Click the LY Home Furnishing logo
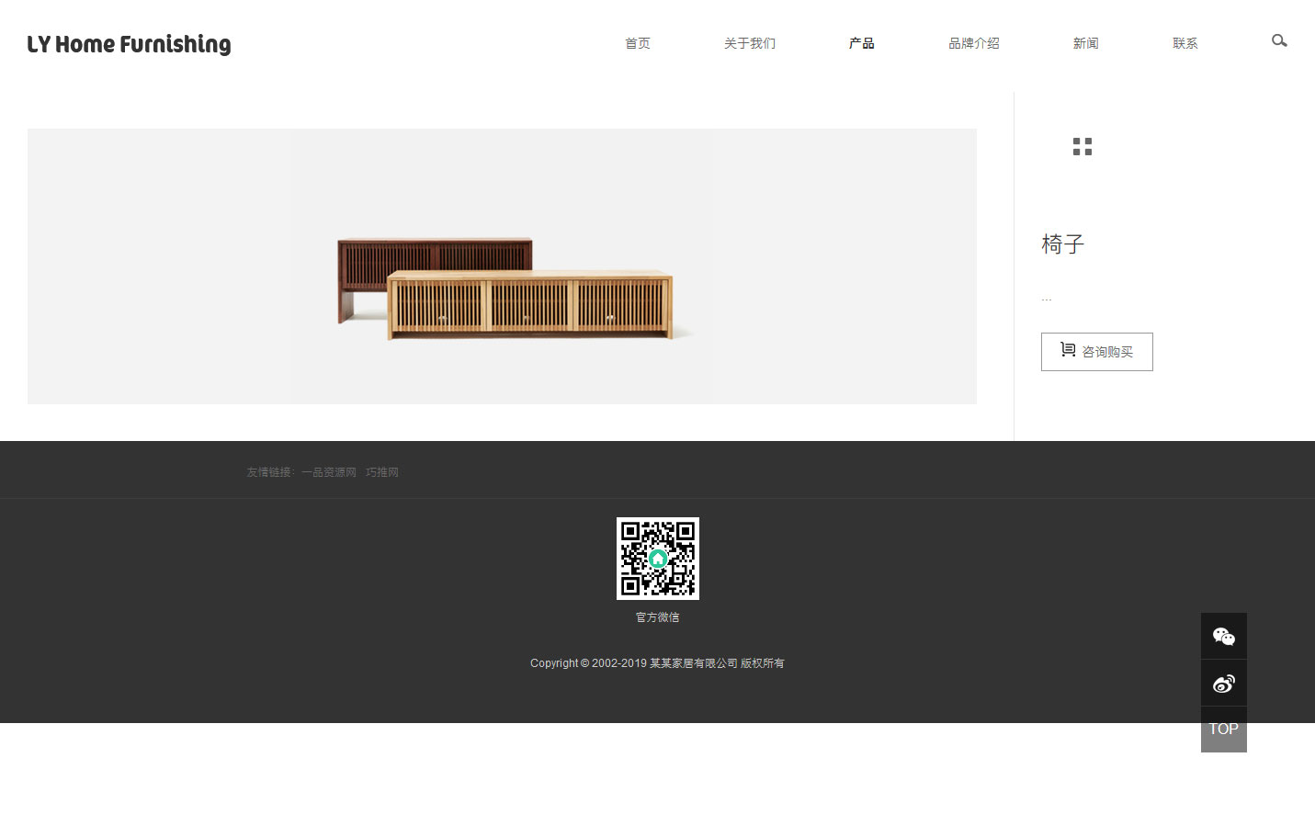Screen dimensions: 1315x837 coord(129,44)
